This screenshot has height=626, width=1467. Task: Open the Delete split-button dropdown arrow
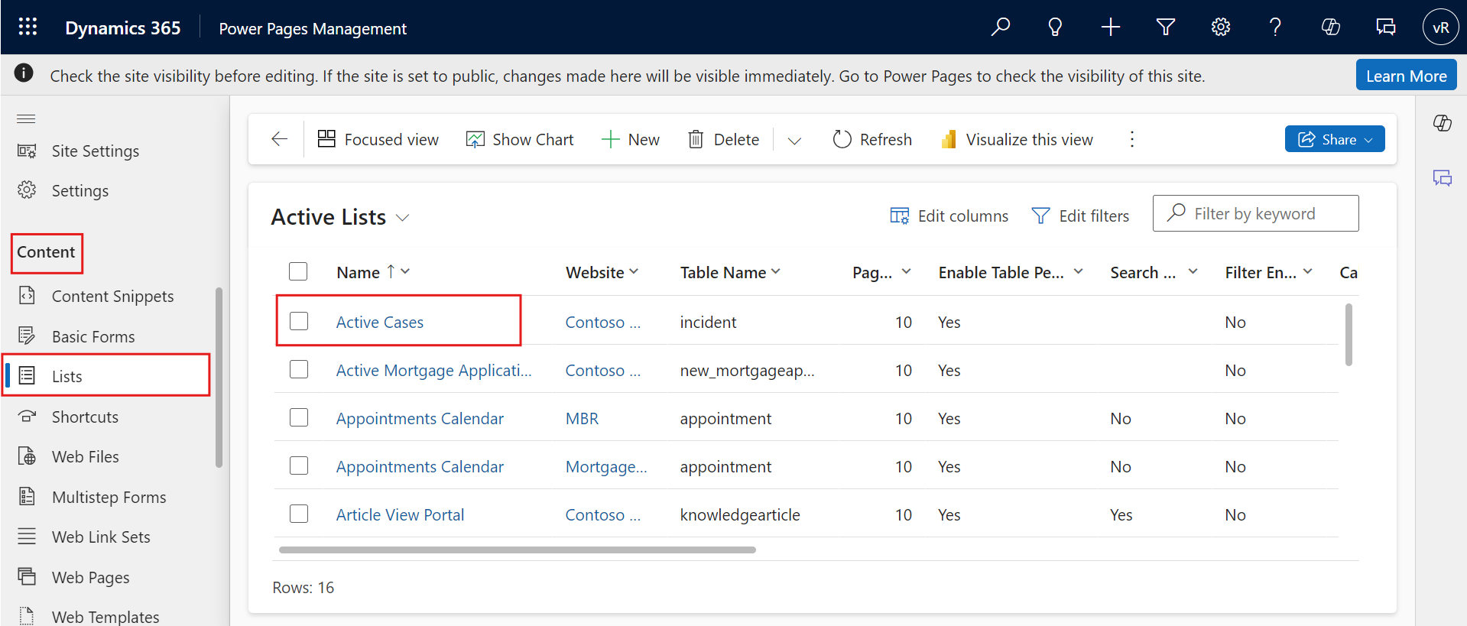794,140
